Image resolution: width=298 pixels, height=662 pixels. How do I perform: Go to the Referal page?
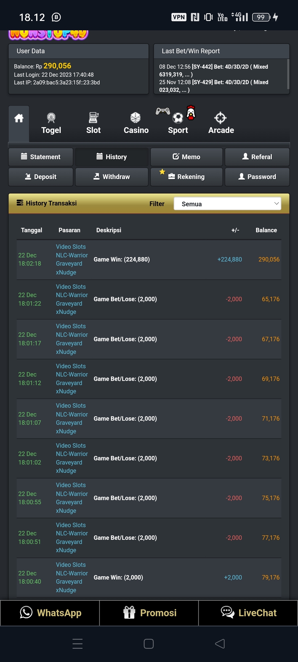(x=257, y=157)
